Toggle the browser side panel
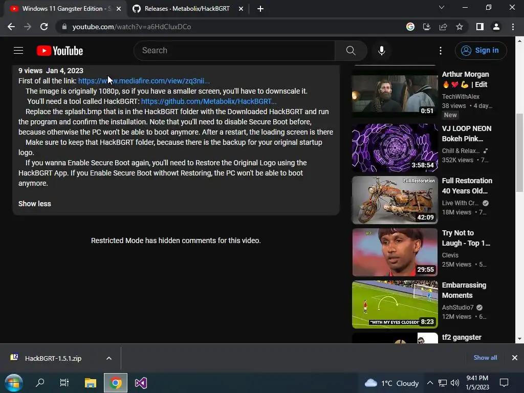The image size is (524, 393). pyautogui.click(x=479, y=27)
